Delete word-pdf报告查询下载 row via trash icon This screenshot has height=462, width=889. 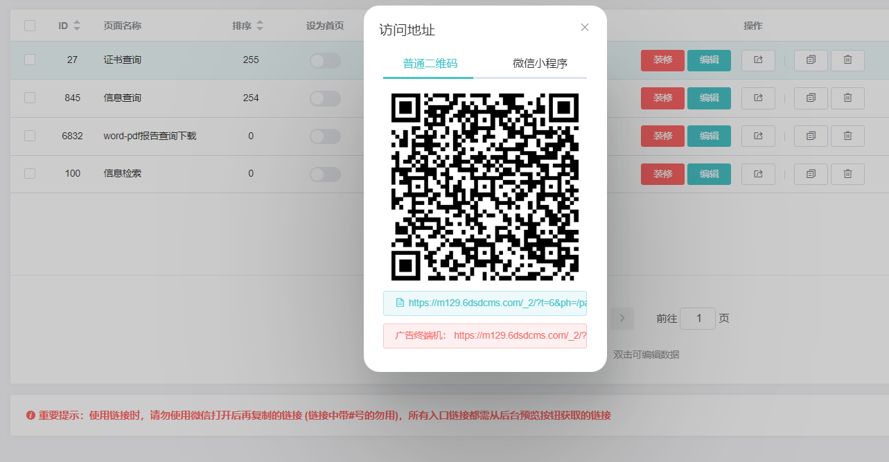click(847, 136)
